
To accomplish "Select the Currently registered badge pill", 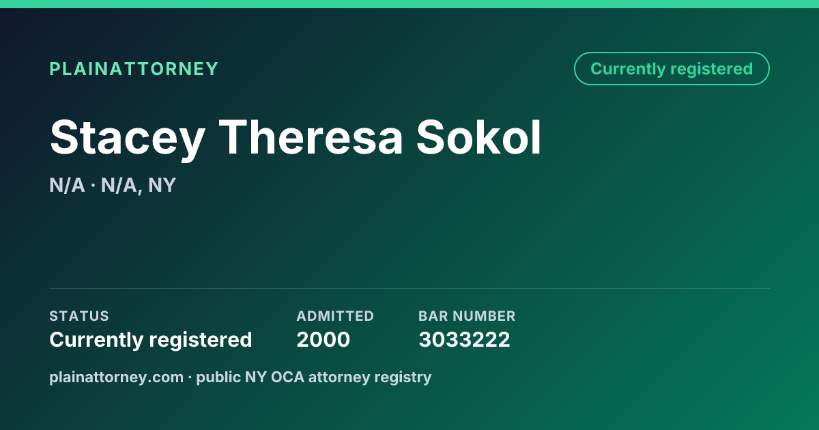I will point(672,69).
